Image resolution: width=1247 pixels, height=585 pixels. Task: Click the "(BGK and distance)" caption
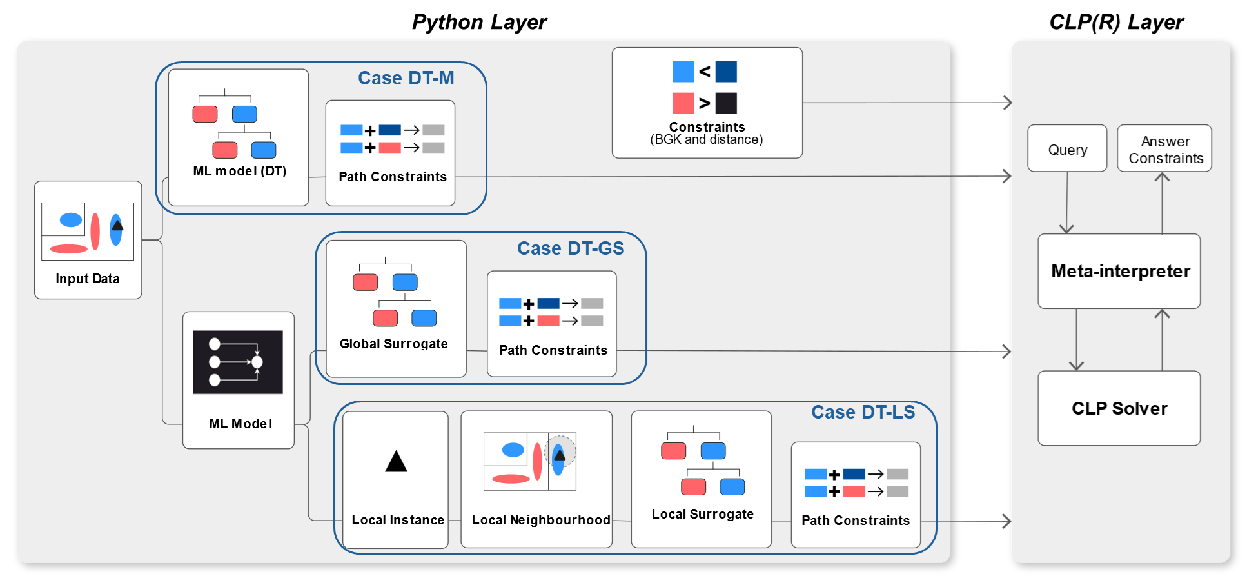[x=707, y=139]
